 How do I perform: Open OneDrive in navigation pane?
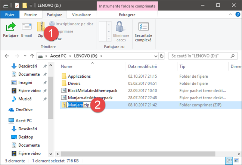click(24, 110)
